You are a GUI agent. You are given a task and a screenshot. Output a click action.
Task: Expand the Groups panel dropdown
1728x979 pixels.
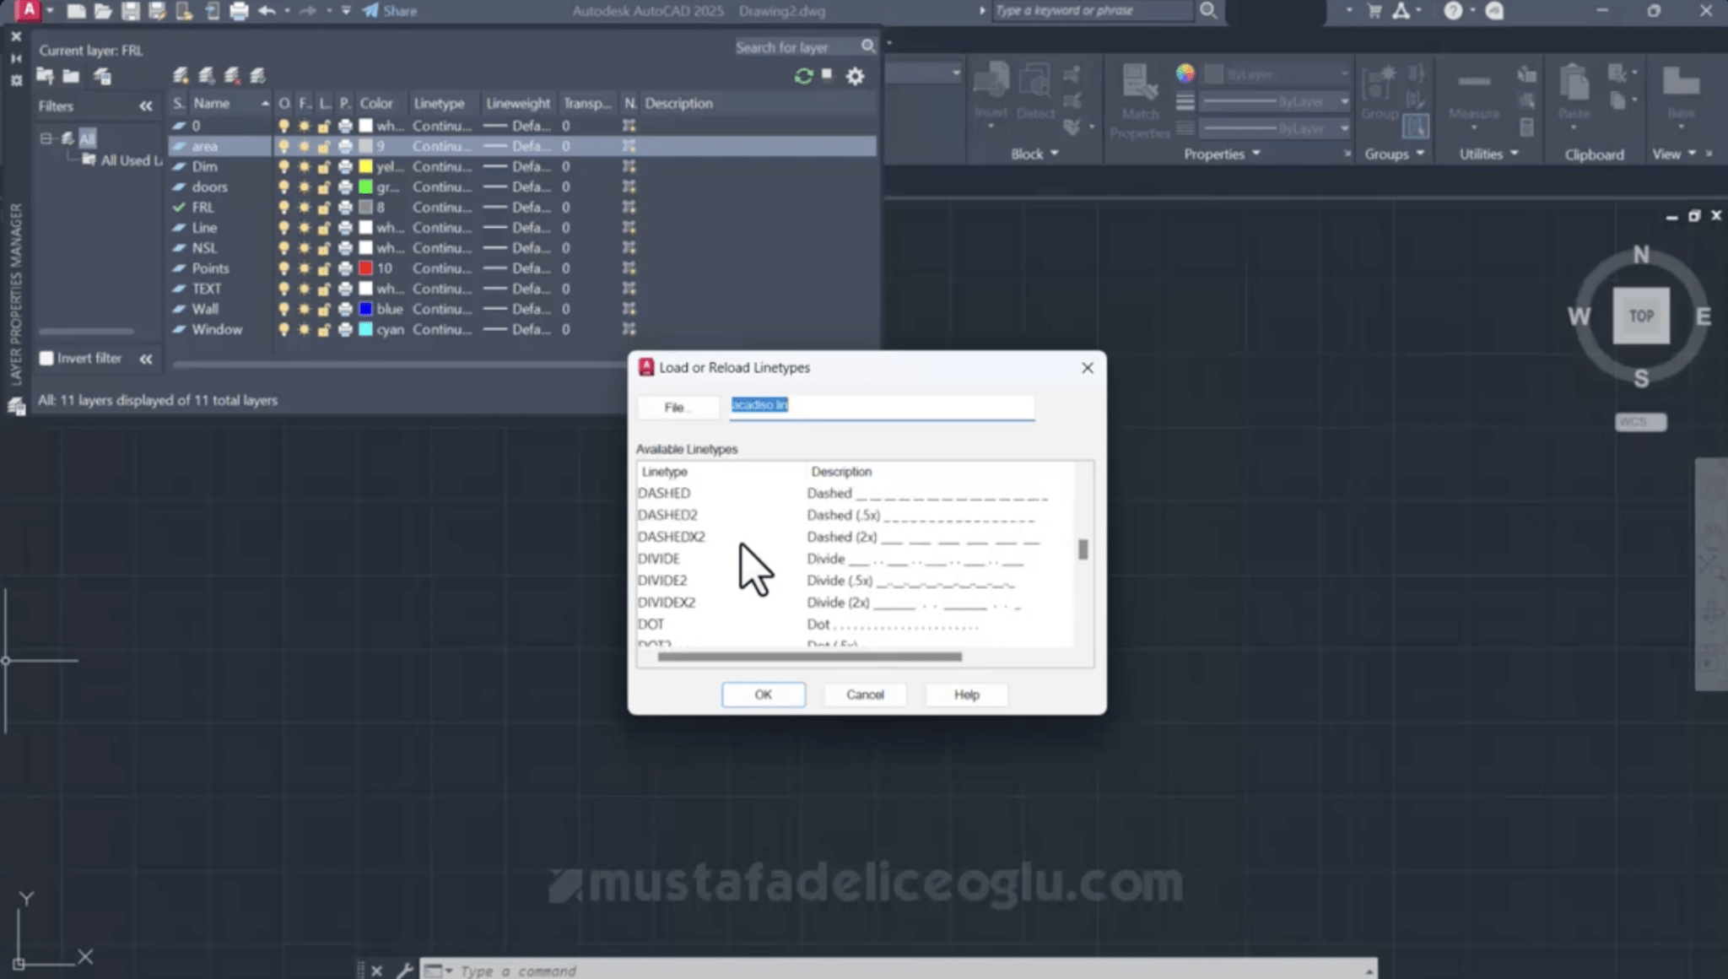[x=1394, y=154]
